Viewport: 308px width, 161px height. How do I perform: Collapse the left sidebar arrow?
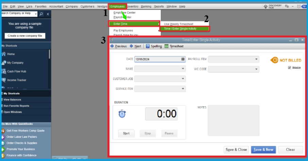[48, 14]
